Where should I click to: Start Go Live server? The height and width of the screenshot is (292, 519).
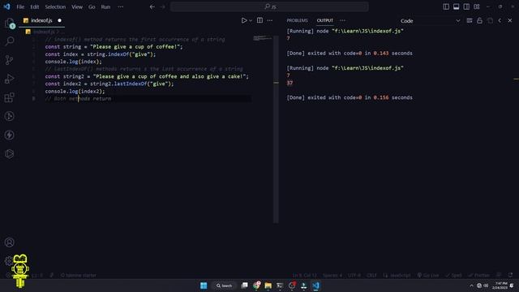click(428, 276)
